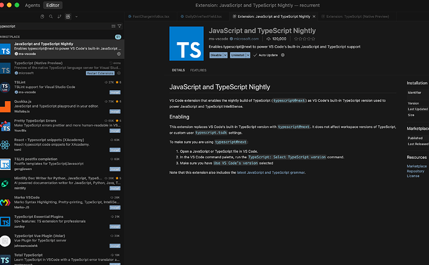Open the microsoft.com publisher link
The width and height of the screenshot is (429, 265).
[246, 39]
